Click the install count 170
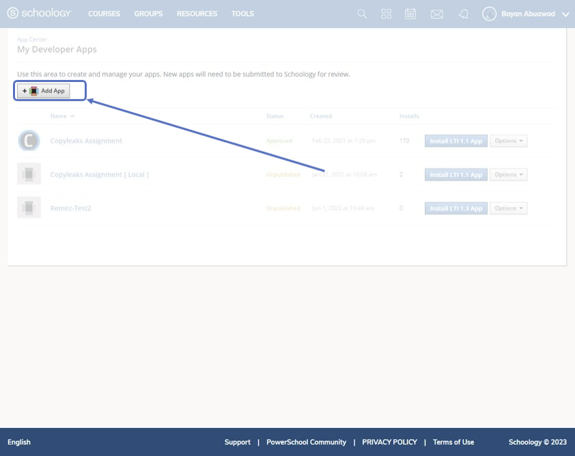Image resolution: width=575 pixels, height=456 pixels. pos(404,141)
